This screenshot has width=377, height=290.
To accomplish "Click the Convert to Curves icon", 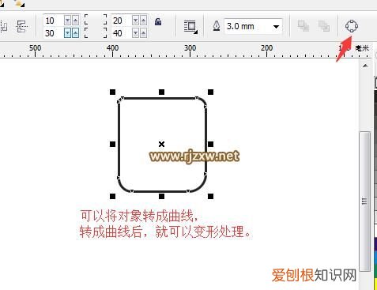I will click(x=352, y=26).
